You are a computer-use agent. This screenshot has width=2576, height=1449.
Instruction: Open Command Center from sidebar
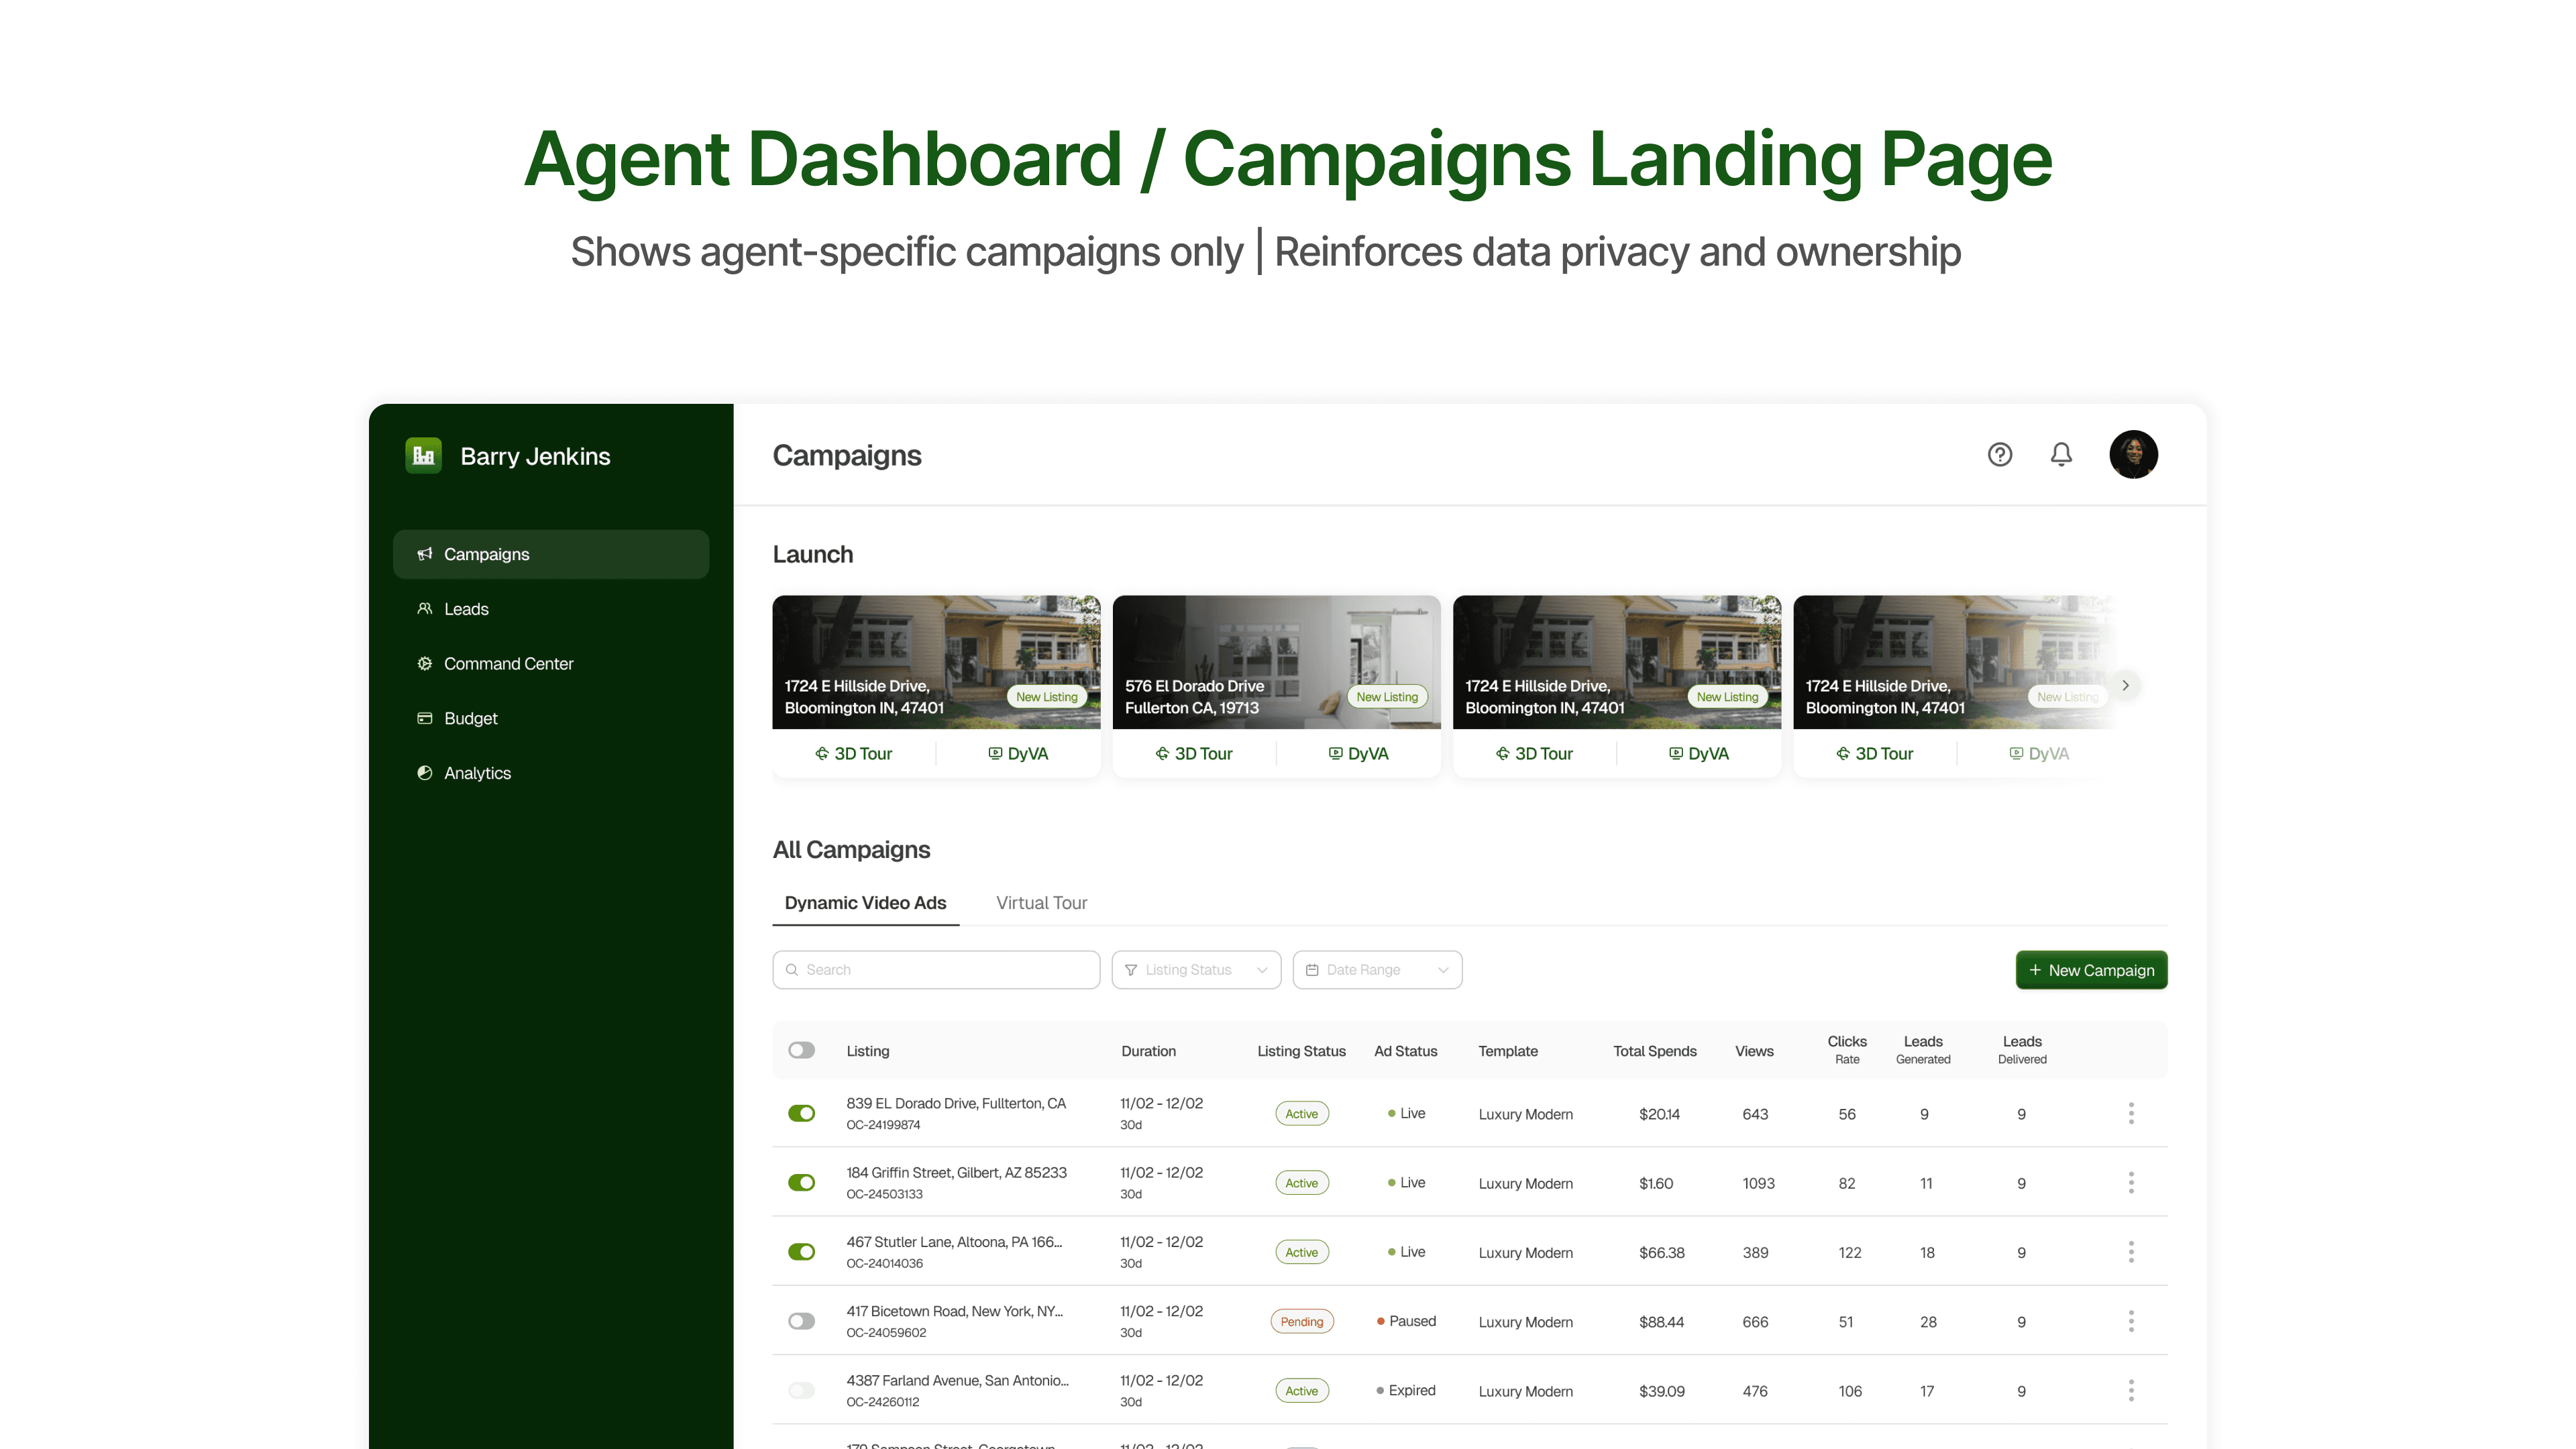(508, 664)
